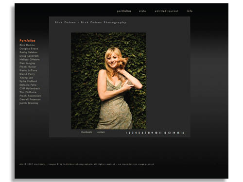
Task: Select Cliff Hollenbeck portfolio
Action: click(x=30, y=88)
